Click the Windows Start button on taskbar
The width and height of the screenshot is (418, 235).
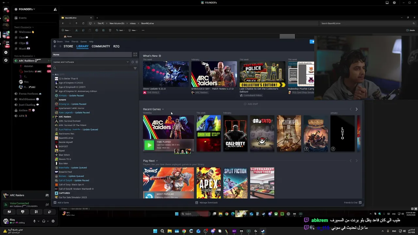pos(155,231)
